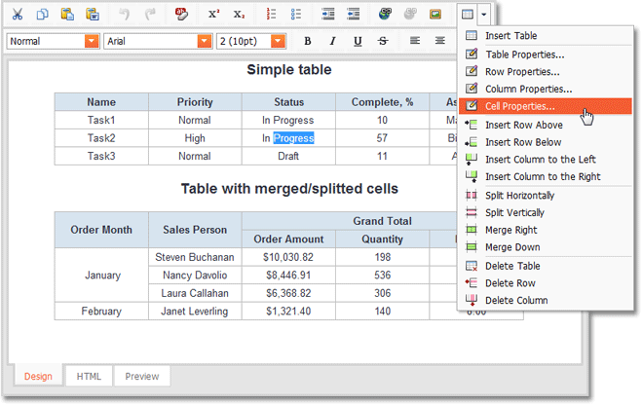Click the Insert Hyperlink globe icon
Image resolution: width=642 pixels, height=405 pixels.
coord(387,15)
